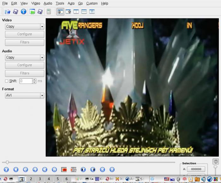The image size is (221, 183).
Task: Open the Audio menu
Action: [x=48, y=3]
